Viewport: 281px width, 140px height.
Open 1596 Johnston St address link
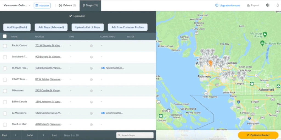[x=49, y=102]
